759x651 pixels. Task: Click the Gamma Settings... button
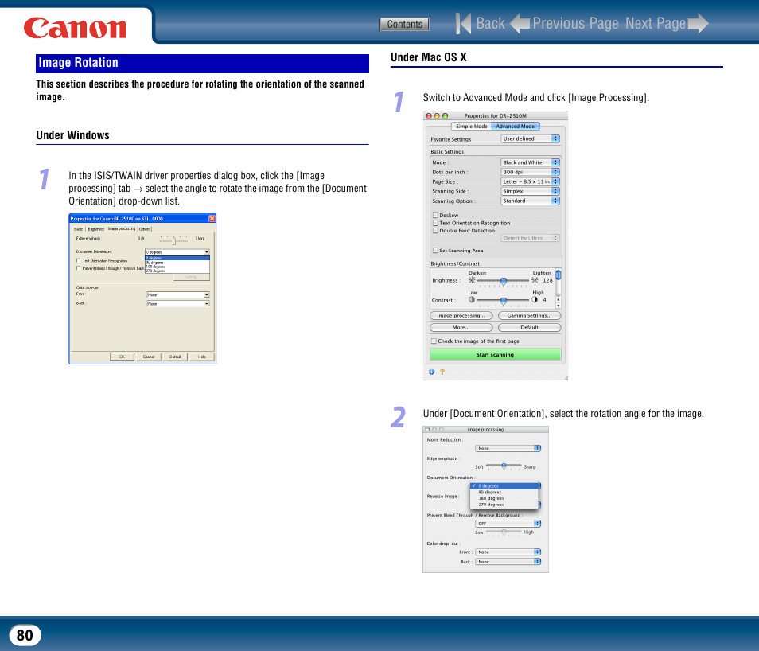click(x=530, y=315)
